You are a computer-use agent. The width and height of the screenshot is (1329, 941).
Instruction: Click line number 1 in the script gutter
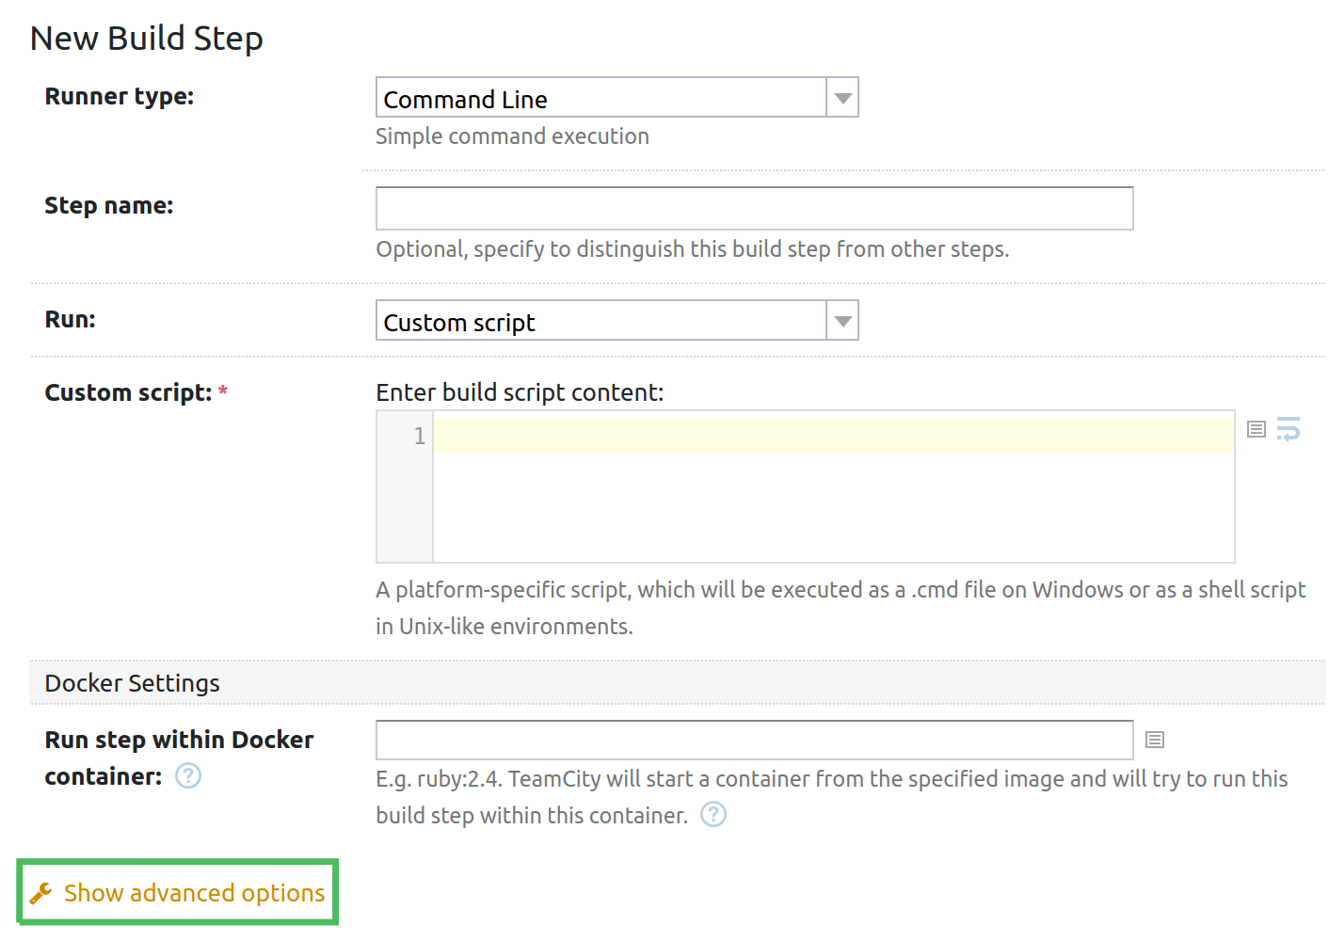(x=417, y=436)
